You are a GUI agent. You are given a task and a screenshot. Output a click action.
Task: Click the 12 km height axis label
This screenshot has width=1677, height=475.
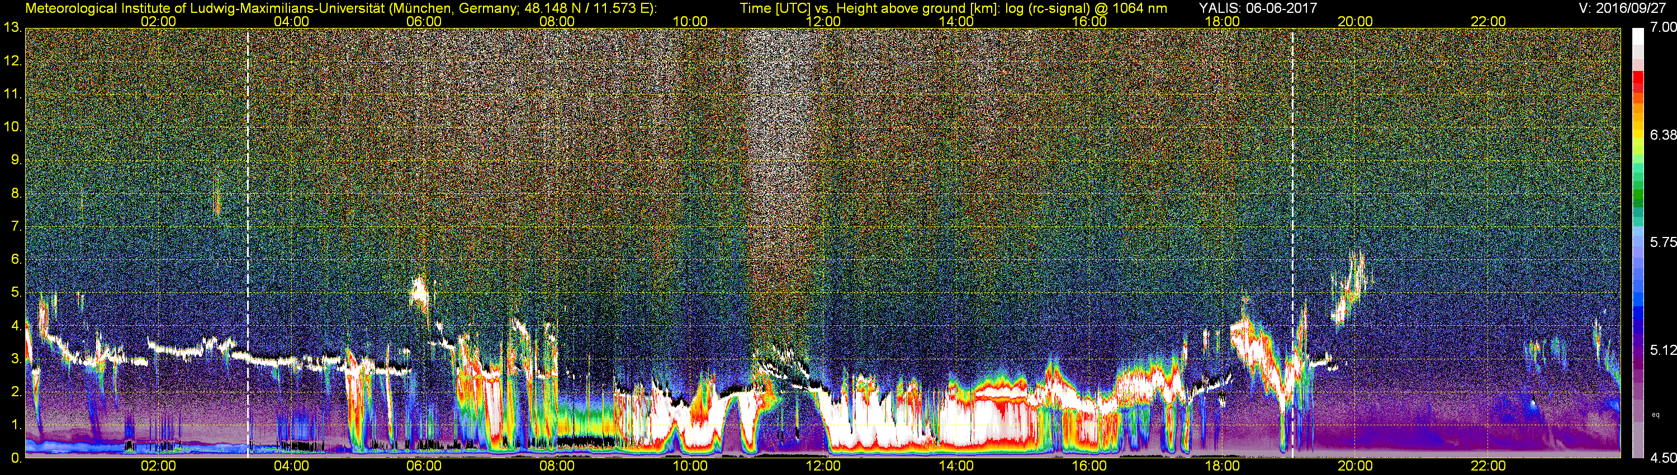click(x=12, y=61)
